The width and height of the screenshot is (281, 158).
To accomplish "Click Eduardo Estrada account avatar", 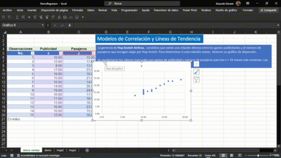I will point(238,4).
